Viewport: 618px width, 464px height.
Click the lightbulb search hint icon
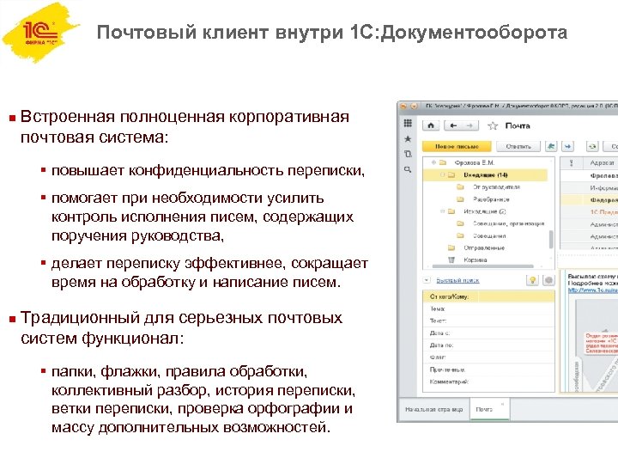532,280
